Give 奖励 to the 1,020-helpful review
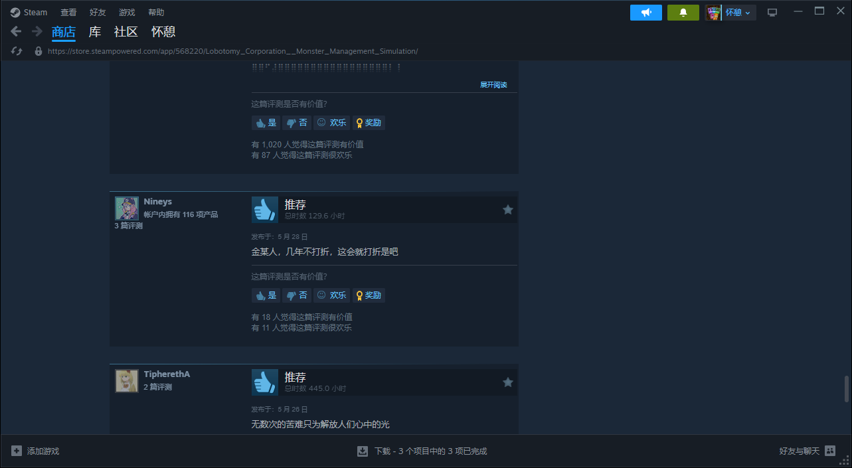The image size is (852, 468). click(x=369, y=123)
